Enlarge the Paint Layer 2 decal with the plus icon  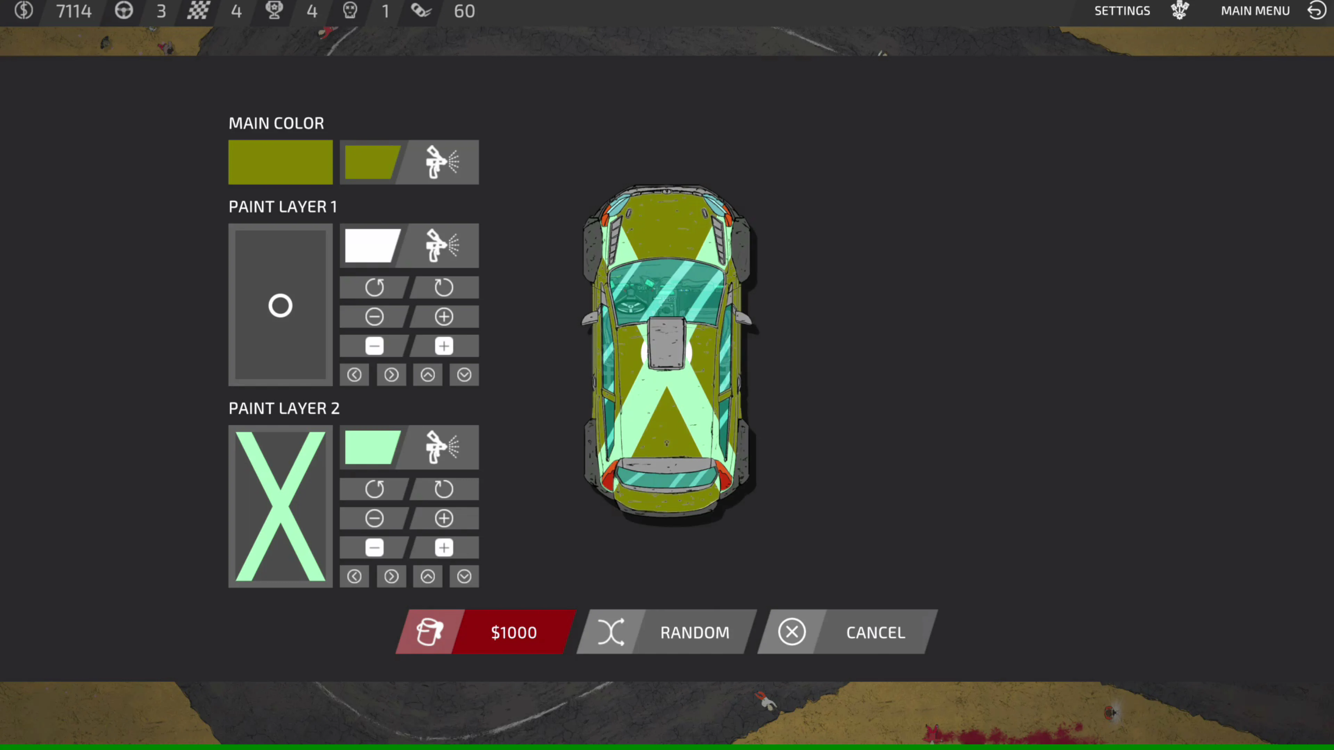(x=444, y=518)
